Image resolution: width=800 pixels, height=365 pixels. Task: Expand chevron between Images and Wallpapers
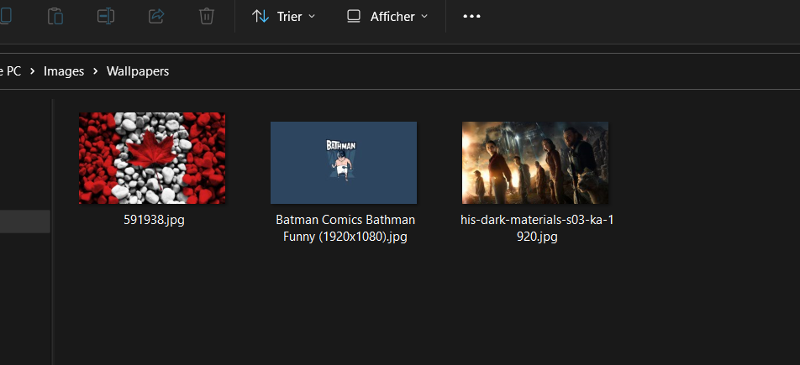[96, 71]
